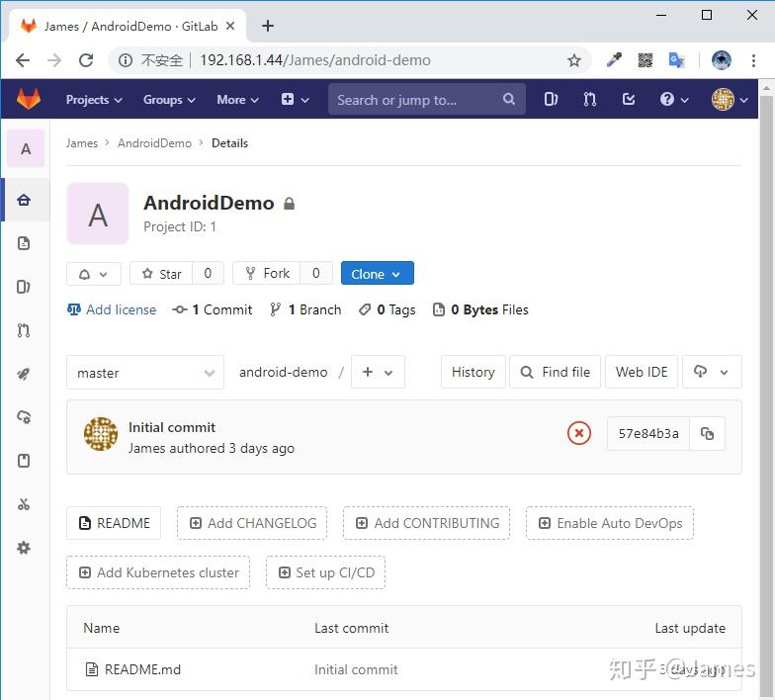Viewport: 775px width, 700px height.
Task: Open Wiki icon in left sidebar
Action: click(x=24, y=461)
